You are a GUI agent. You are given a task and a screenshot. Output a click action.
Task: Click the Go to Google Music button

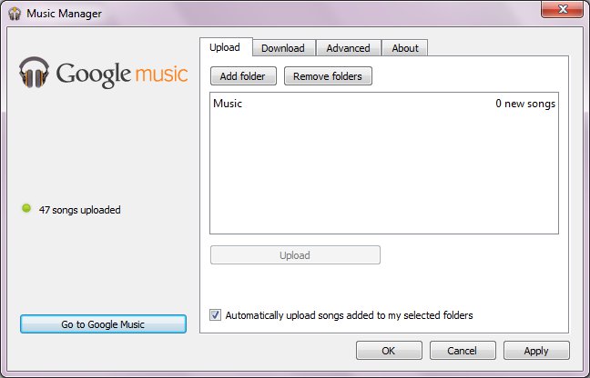click(103, 324)
